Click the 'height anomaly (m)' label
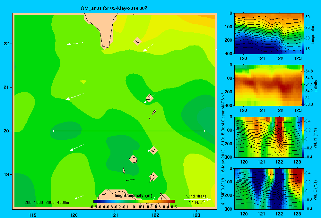This screenshot has width=321, height=218. click(x=134, y=196)
